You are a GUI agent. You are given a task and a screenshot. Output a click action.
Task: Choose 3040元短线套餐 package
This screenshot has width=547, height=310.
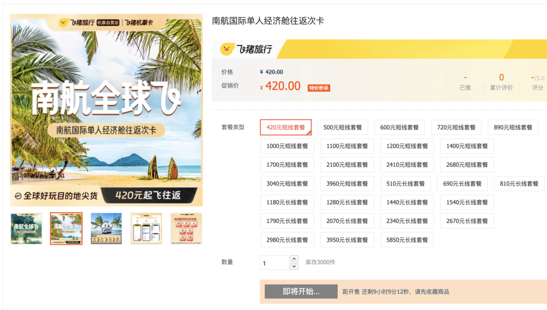pyautogui.click(x=287, y=184)
